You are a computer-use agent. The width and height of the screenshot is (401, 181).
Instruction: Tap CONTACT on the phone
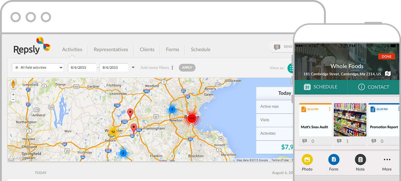[374, 87]
